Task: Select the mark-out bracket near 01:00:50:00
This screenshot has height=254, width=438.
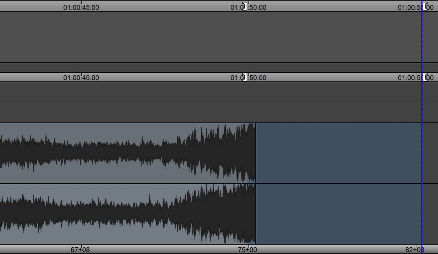Action: pos(245,5)
